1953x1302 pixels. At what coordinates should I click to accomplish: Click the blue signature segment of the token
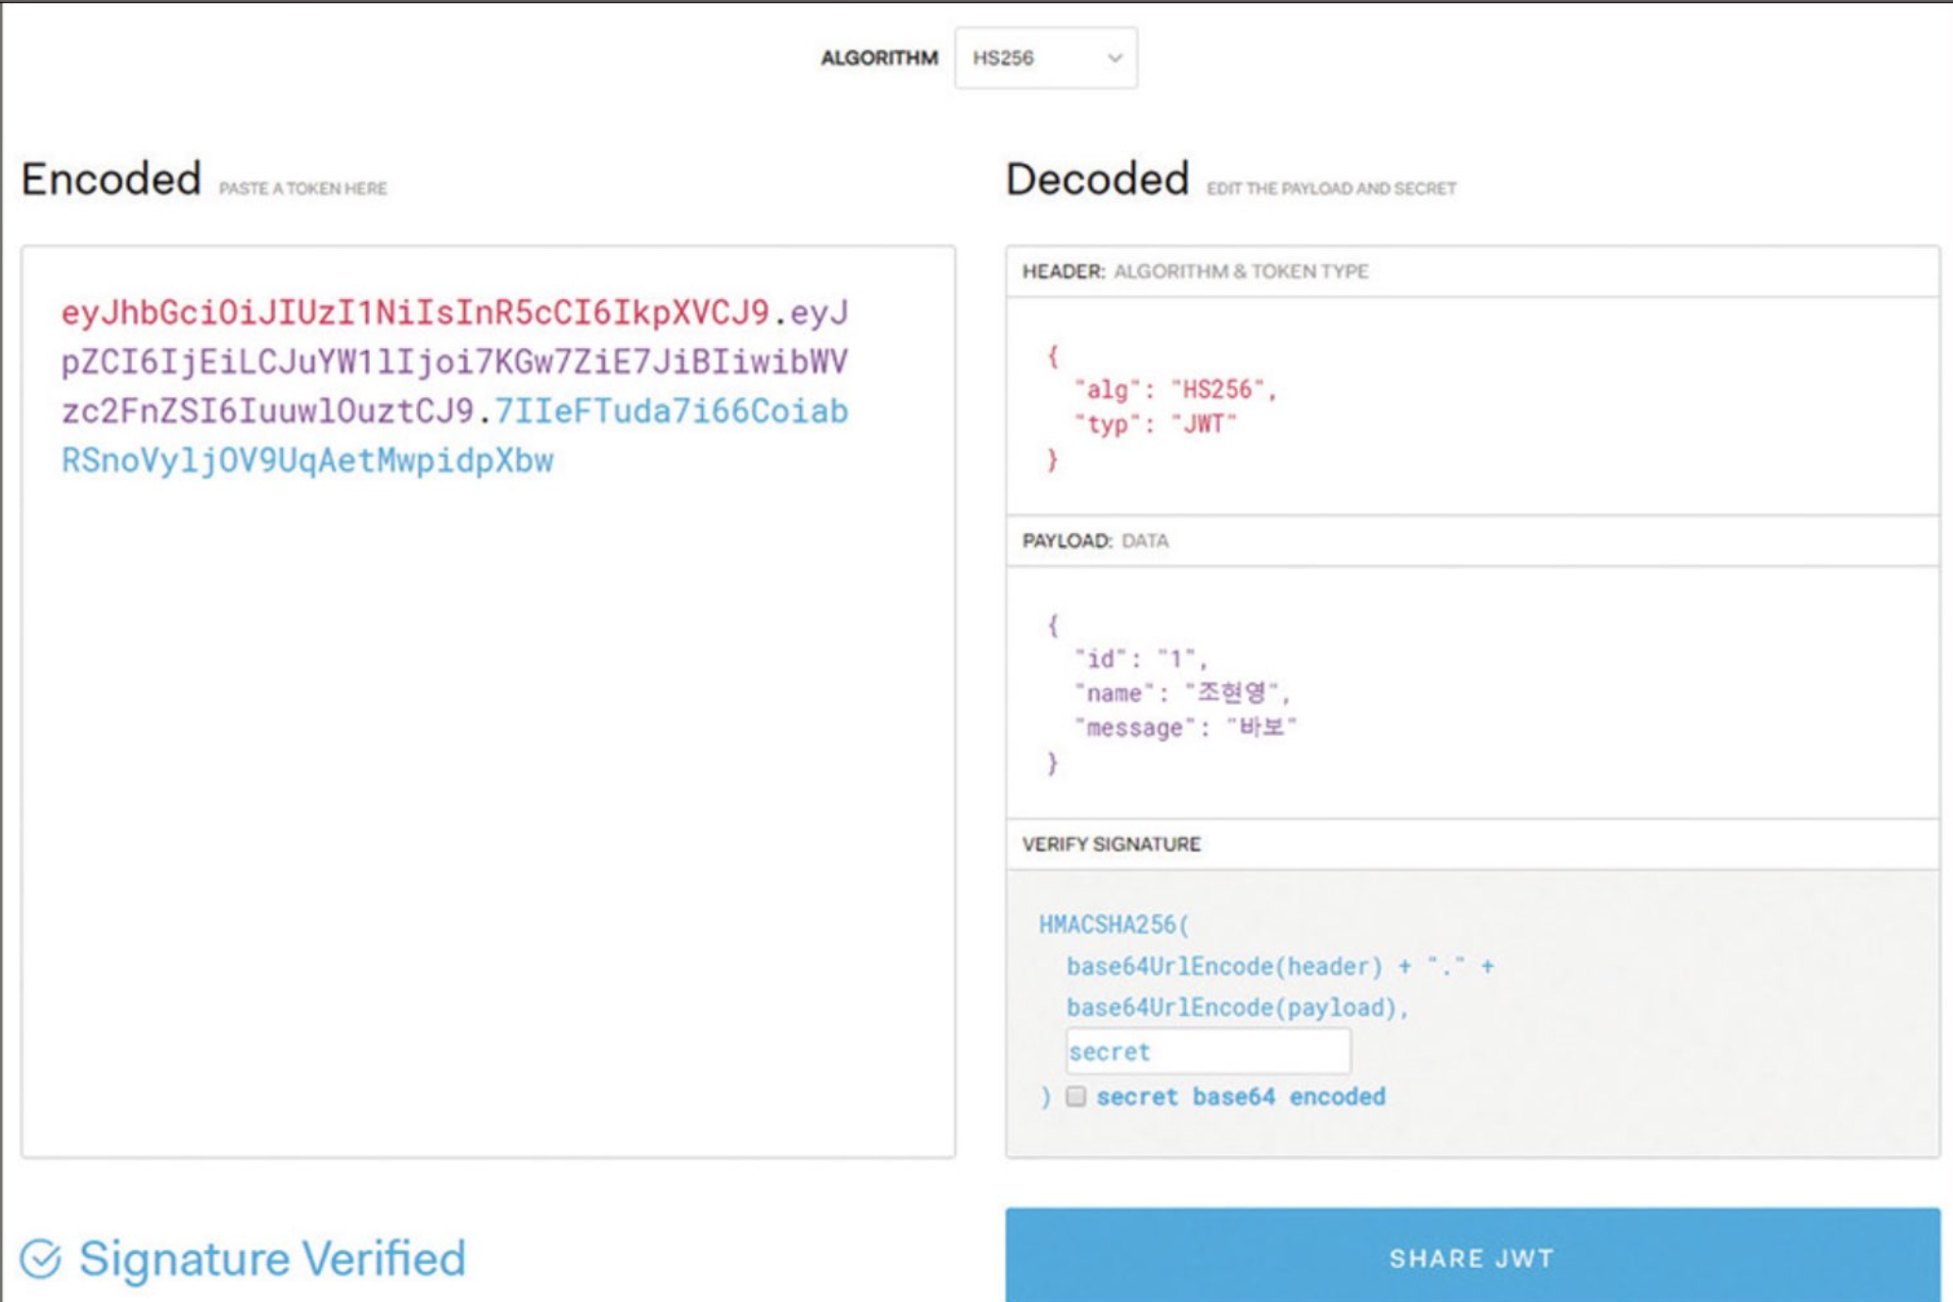pyautogui.click(x=307, y=460)
